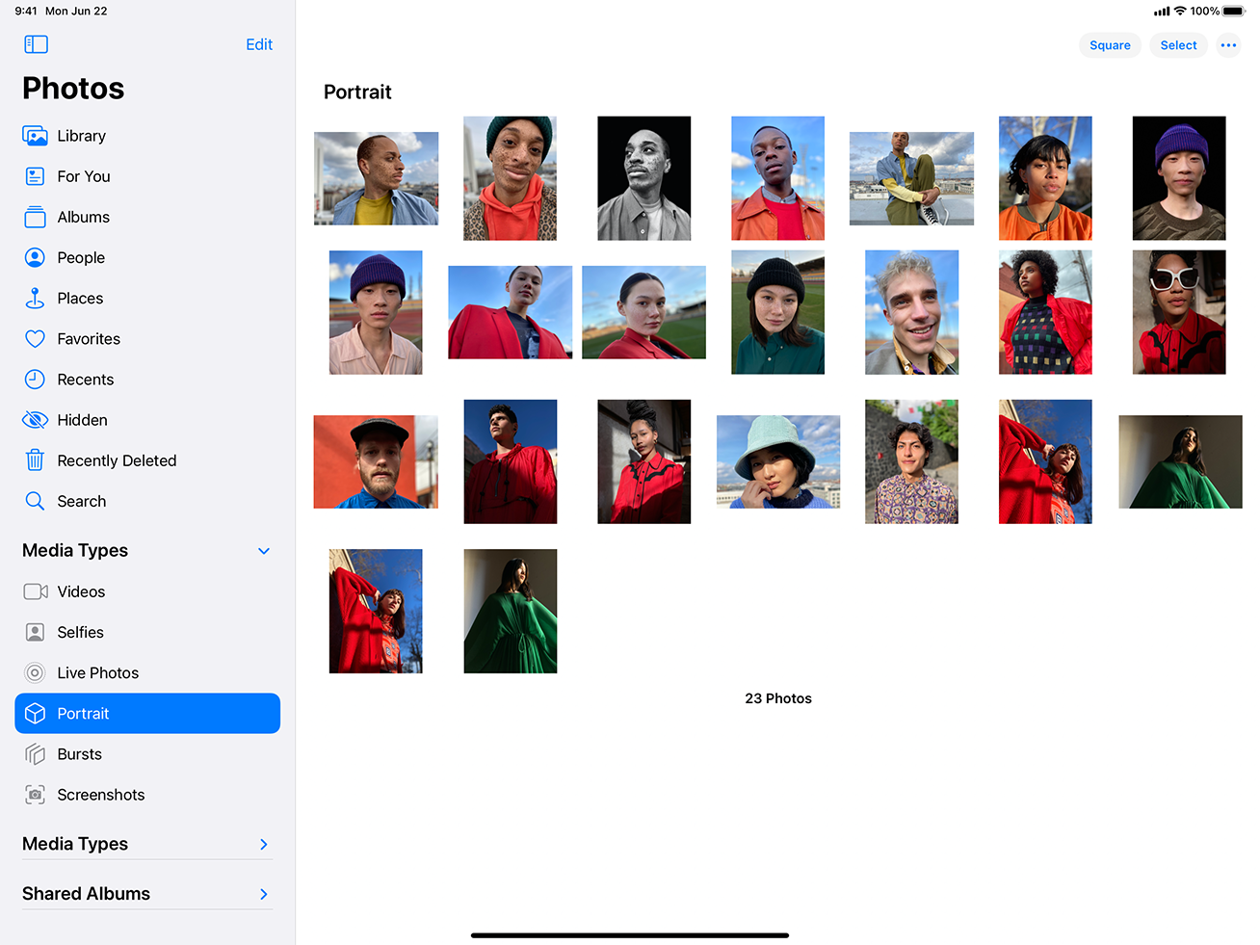Open Recently Deleted

(x=147, y=460)
